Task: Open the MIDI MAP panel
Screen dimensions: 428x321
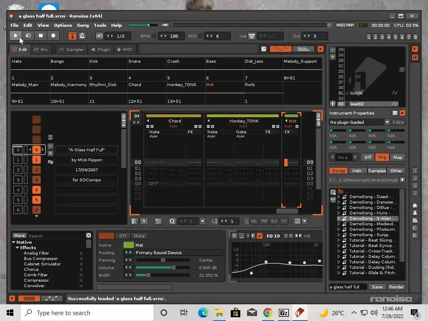Action: [345, 25]
